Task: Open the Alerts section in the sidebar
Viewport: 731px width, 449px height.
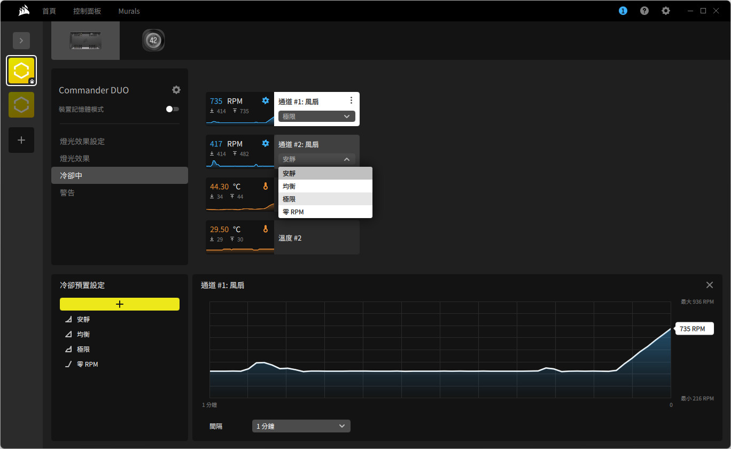Action: 67,192
